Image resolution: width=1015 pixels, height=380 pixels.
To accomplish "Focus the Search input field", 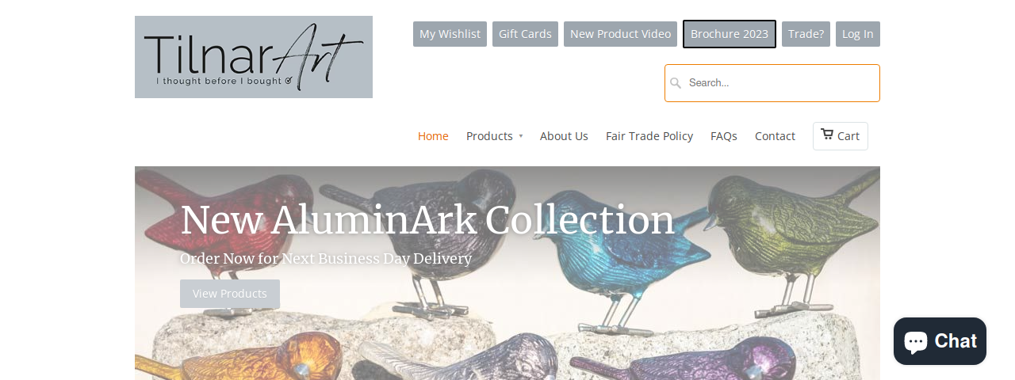I will 772,83.
